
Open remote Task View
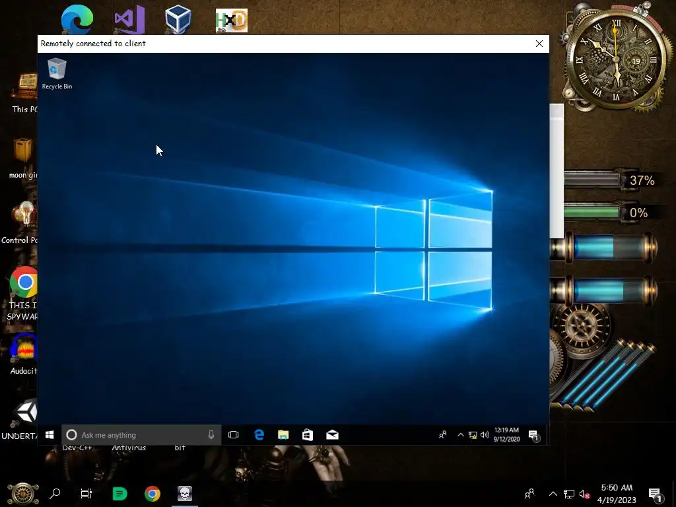tap(233, 435)
